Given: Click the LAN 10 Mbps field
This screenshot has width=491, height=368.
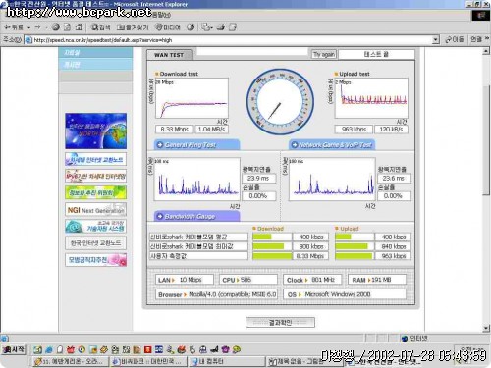Looking at the screenshot, I should 185,280.
